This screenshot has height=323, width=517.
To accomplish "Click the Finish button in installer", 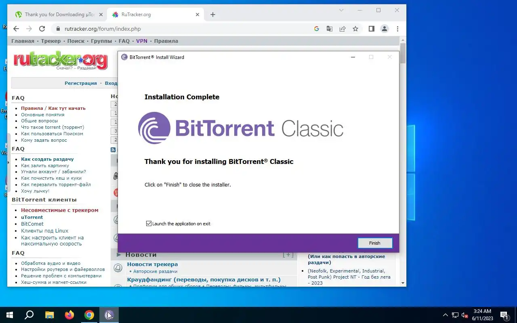I will tap(374, 243).
